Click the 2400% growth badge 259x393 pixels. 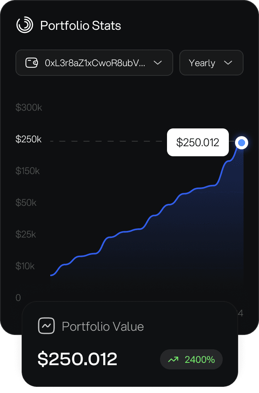coord(191,360)
